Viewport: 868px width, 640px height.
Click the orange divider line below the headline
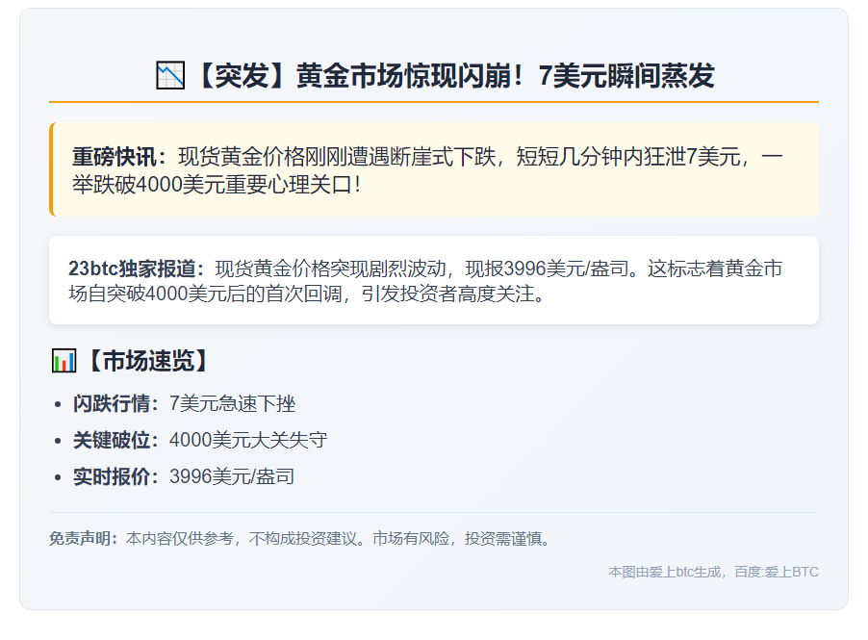(434, 101)
